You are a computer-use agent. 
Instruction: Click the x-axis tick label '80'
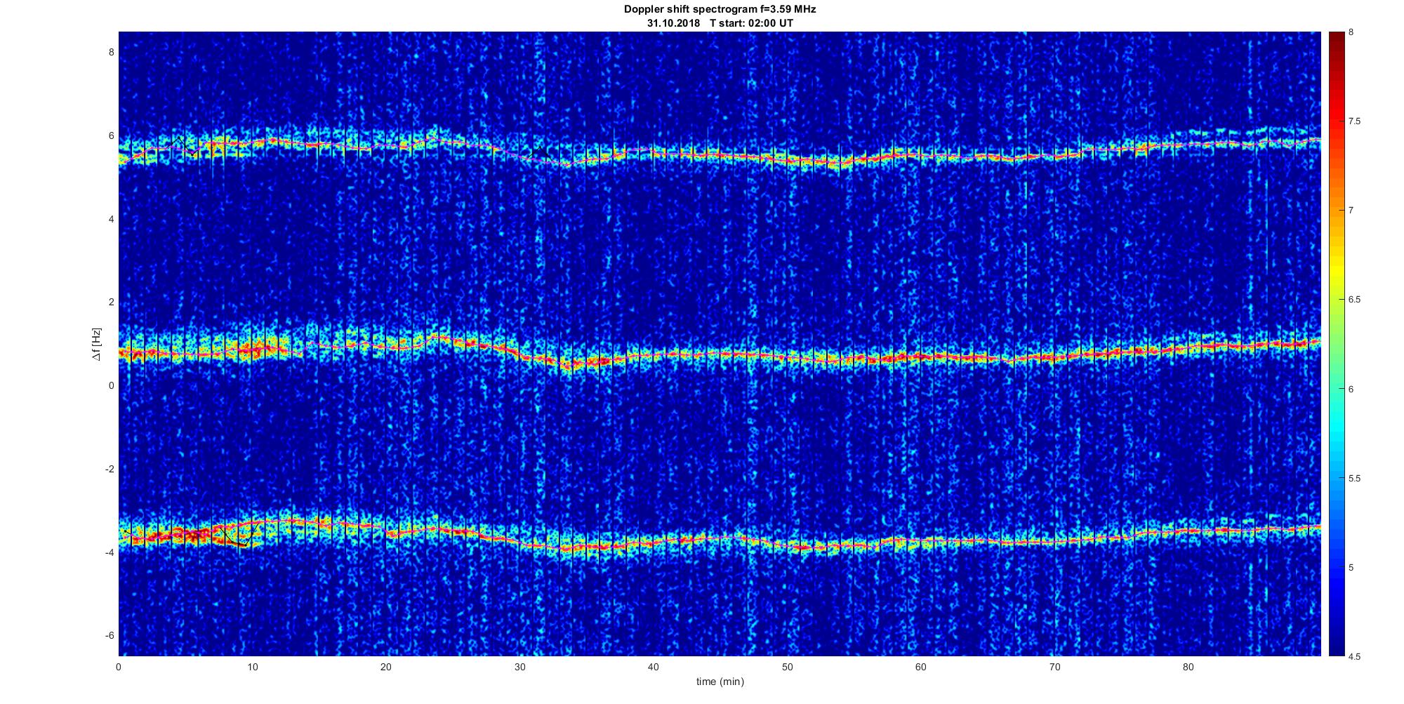1188,667
